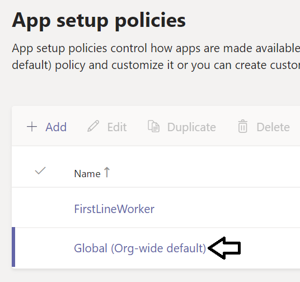This screenshot has height=282, width=300.
Task: Click the App setup policies heading
Action: tap(99, 21)
